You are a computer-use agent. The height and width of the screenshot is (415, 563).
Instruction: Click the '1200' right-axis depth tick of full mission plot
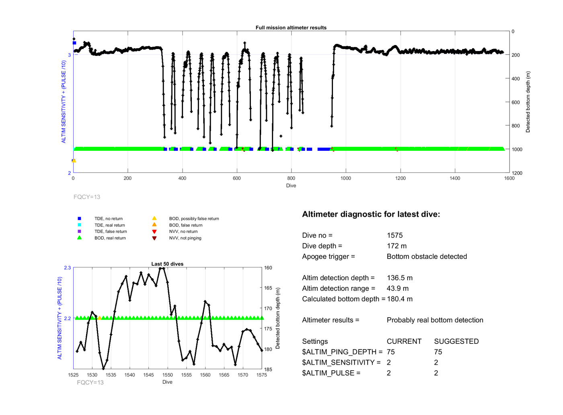click(x=517, y=173)
